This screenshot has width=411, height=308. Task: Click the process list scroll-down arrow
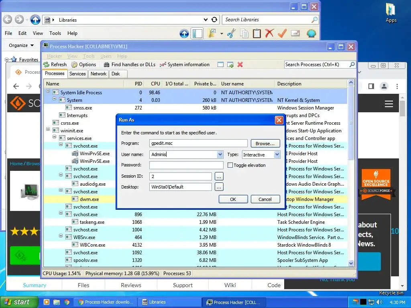(351, 263)
